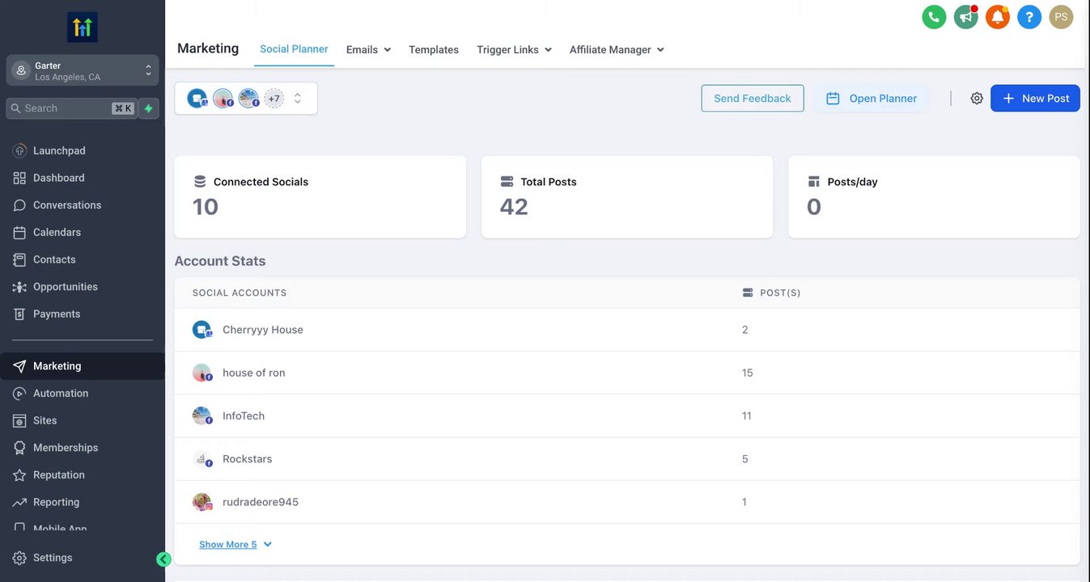The height and width of the screenshot is (582, 1090).
Task: Expand social accounts selector with +7
Action: (x=297, y=99)
